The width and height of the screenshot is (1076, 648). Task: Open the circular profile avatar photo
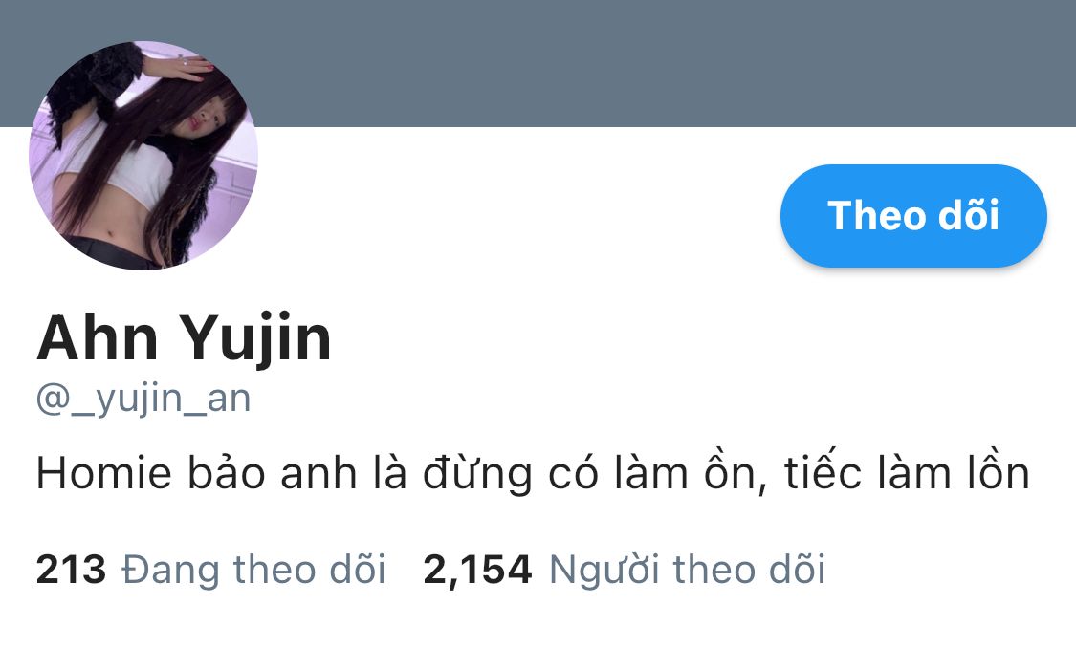[143, 156]
